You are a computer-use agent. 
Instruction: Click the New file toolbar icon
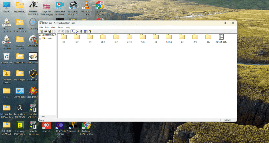[x=42, y=31]
